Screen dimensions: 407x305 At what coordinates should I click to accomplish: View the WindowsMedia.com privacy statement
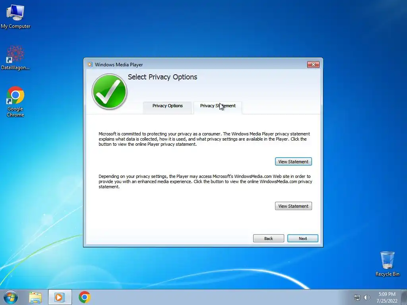[293, 206]
